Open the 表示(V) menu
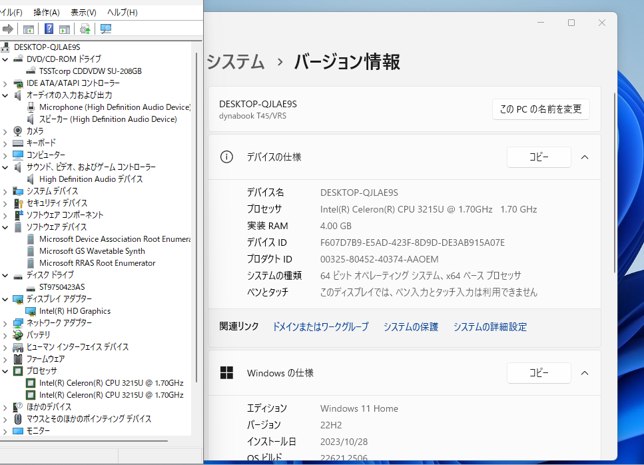644x465 pixels. point(83,13)
